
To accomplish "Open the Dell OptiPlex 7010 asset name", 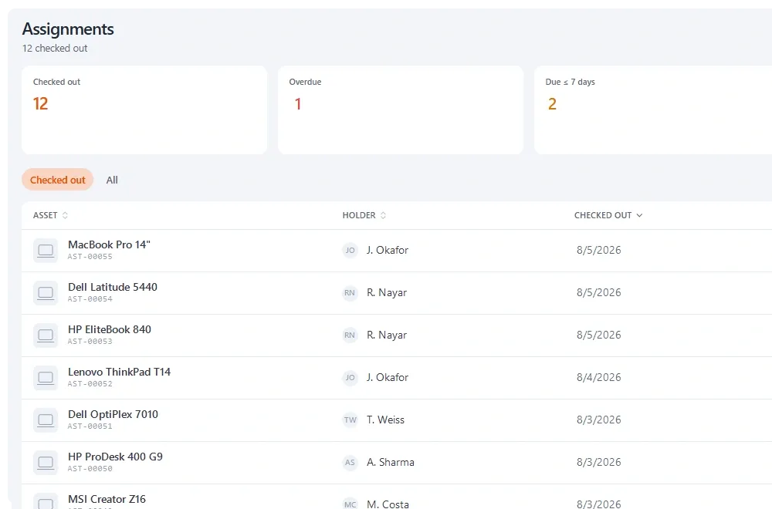I will (113, 414).
